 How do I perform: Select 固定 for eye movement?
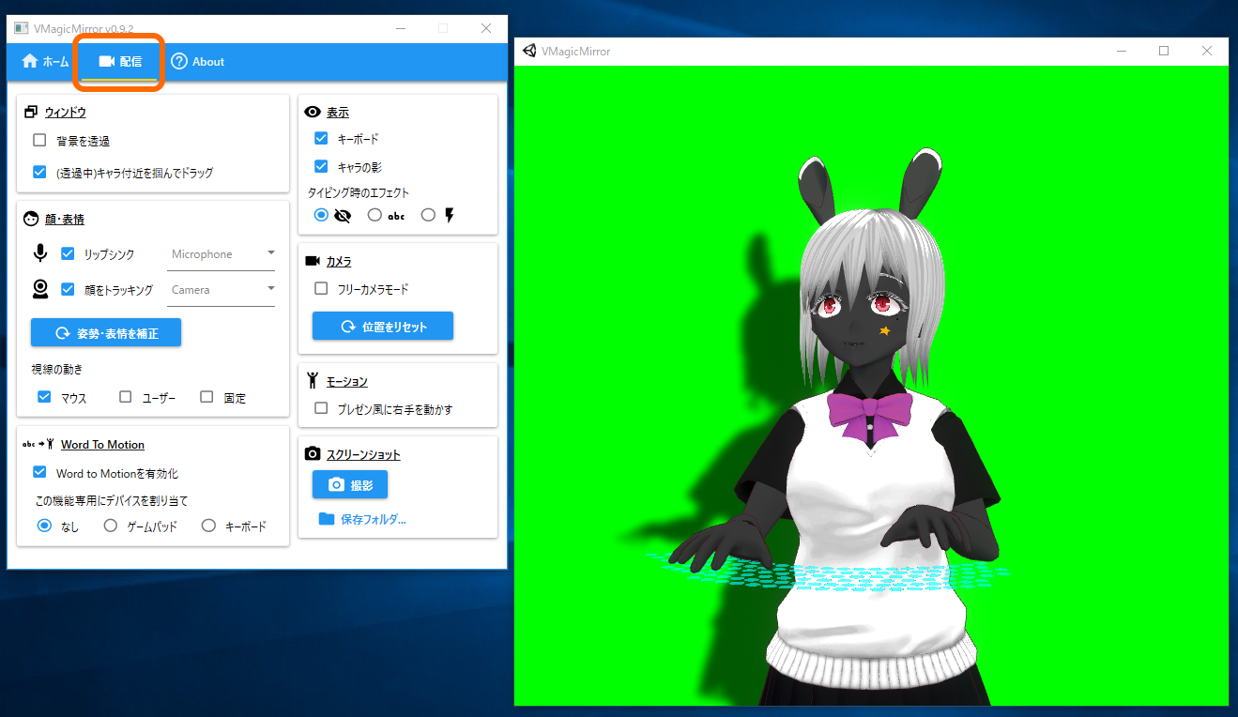click(207, 397)
